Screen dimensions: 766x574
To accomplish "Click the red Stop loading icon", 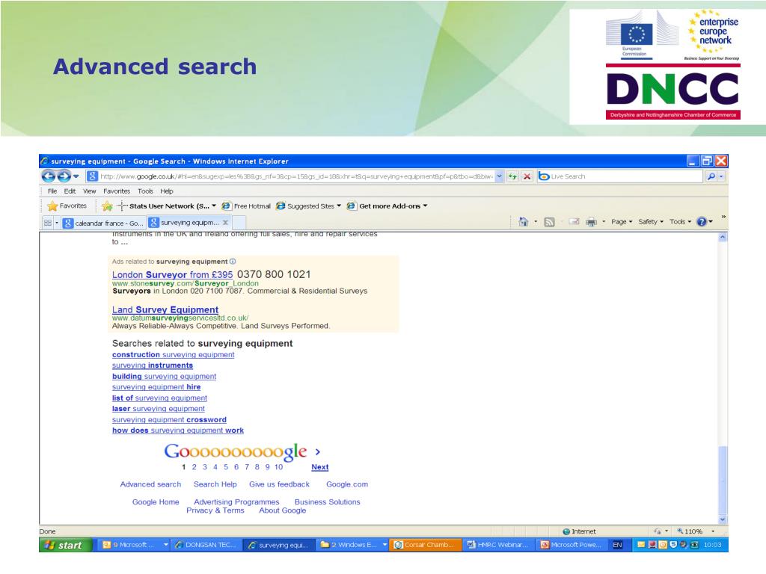I will (527, 176).
